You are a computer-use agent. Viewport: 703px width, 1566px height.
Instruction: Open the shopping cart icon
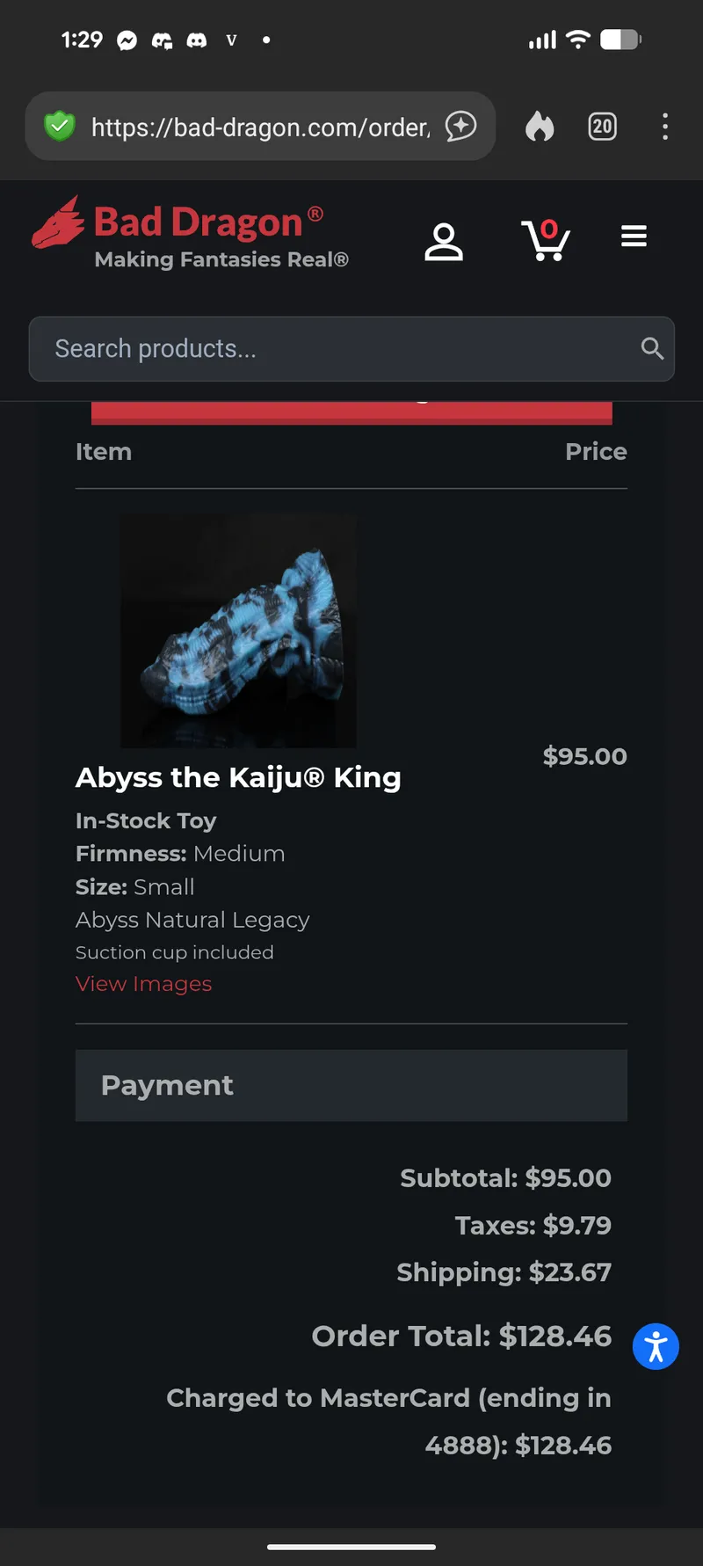pyautogui.click(x=546, y=240)
